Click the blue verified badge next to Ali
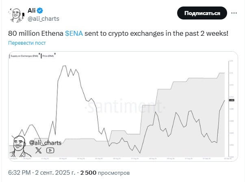This screenshot has height=182, width=245. coord(40,11)
